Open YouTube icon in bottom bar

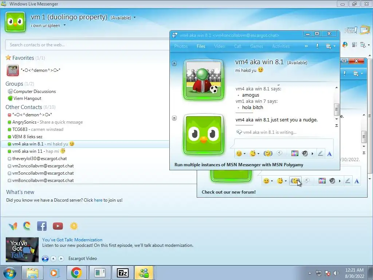(58, 226)
